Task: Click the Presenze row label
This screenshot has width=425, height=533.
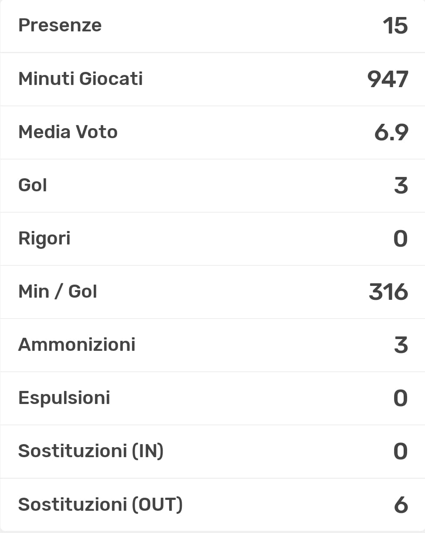Action: pos(60,25)
